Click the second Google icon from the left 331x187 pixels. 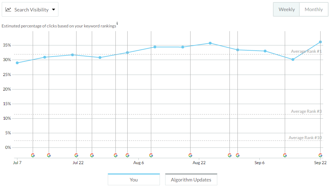click(49, 155)
